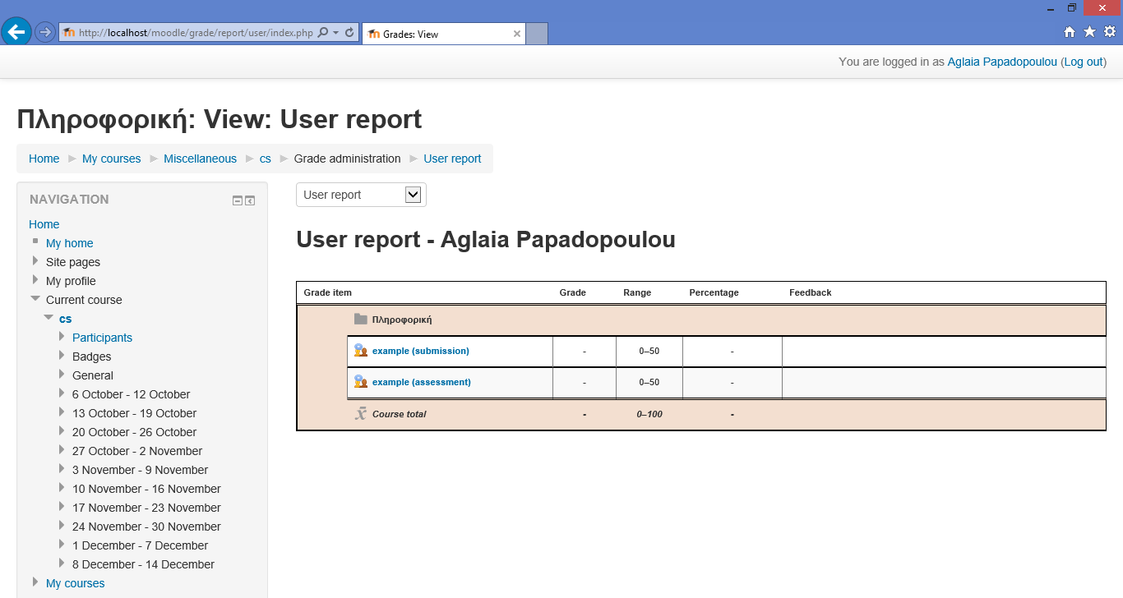The width and height of the screenshot is (1123, 598).
Task: Click Aglaia Papadopoulou profile link
Action: (1002, 62)
